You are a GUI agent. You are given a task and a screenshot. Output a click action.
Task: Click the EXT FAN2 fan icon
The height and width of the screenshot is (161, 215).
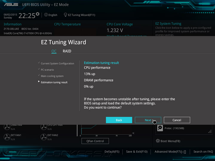(44, 137)
